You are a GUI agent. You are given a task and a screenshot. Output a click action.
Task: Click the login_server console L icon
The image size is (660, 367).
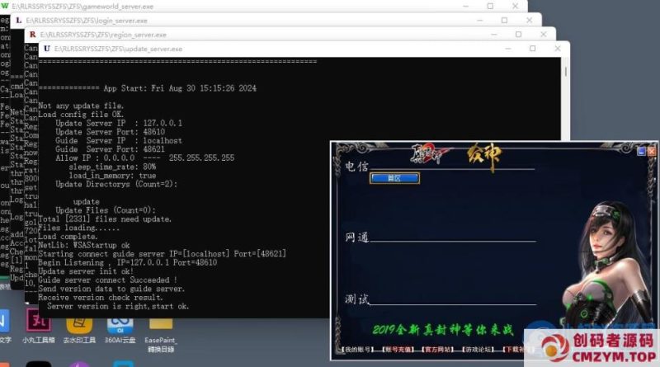19,20
